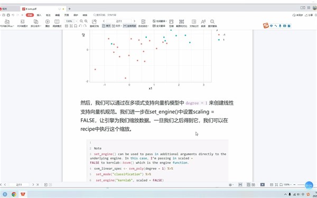Toggle double page view mode
This screenshot has width=317, height=198.
tap(117, 26)
